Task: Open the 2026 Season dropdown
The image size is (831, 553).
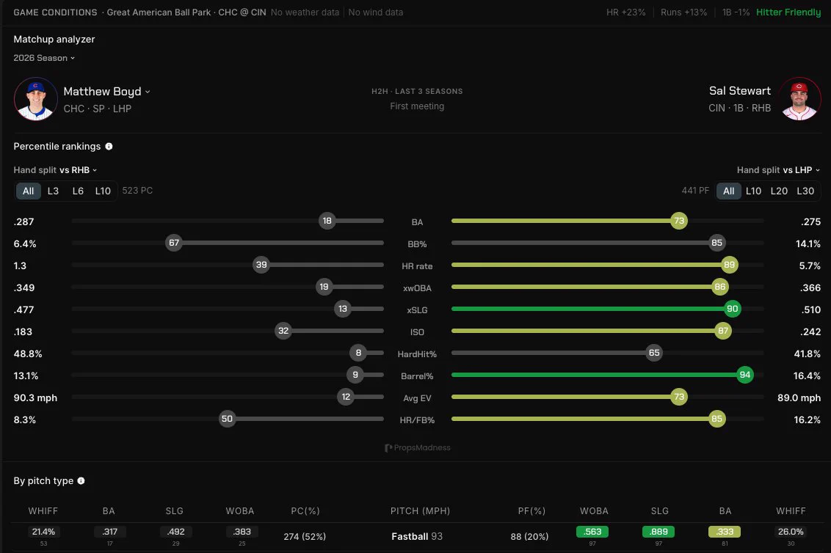Action: tap(44, 58)
